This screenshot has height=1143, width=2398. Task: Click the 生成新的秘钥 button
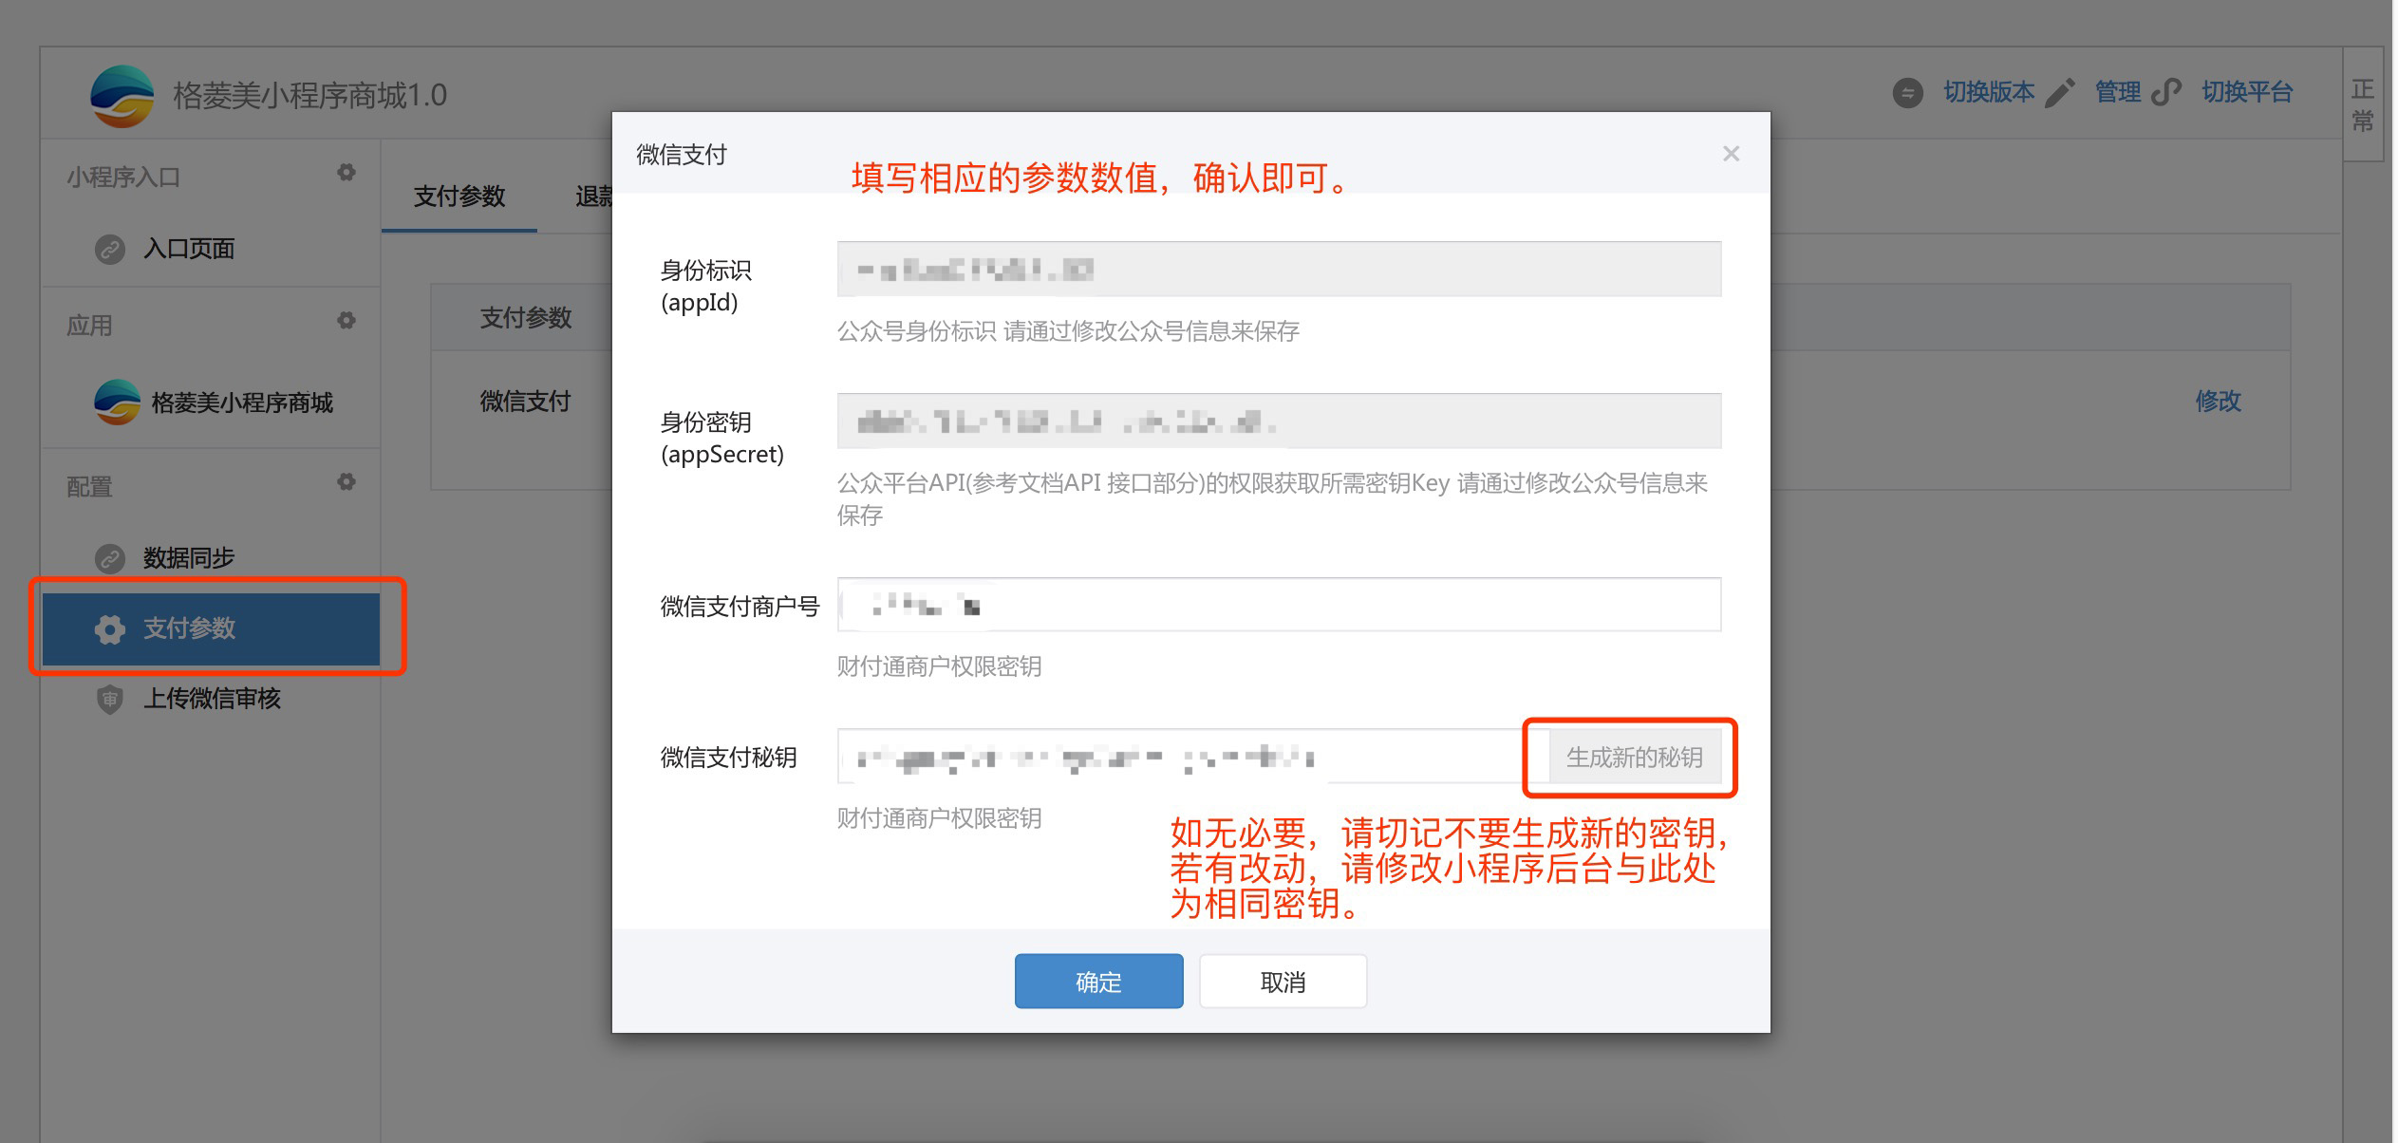pyautogui.click(x=1634, y=758)
